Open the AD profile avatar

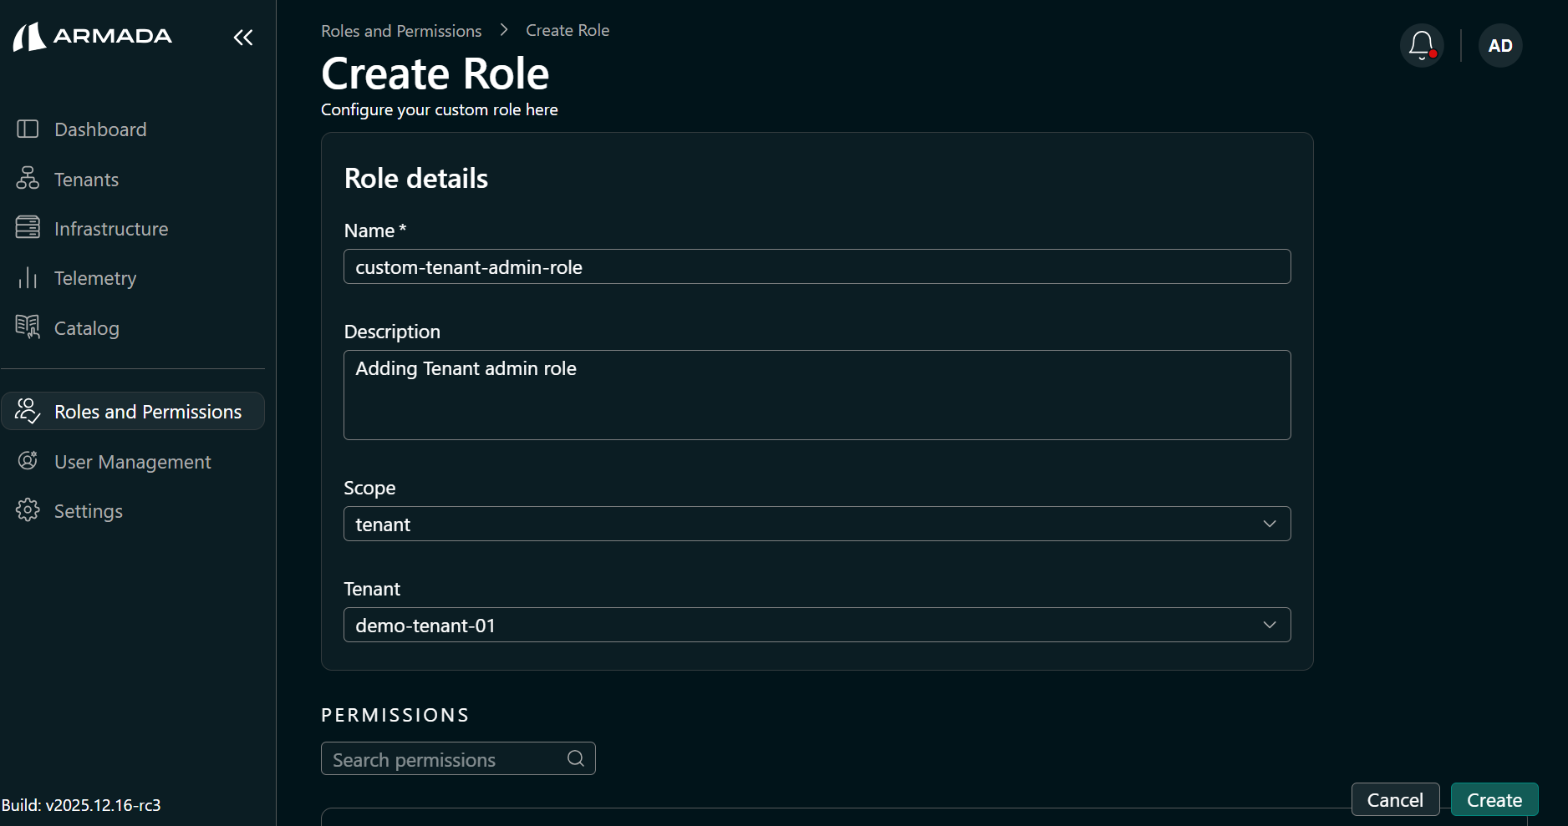coord(1499,45)
